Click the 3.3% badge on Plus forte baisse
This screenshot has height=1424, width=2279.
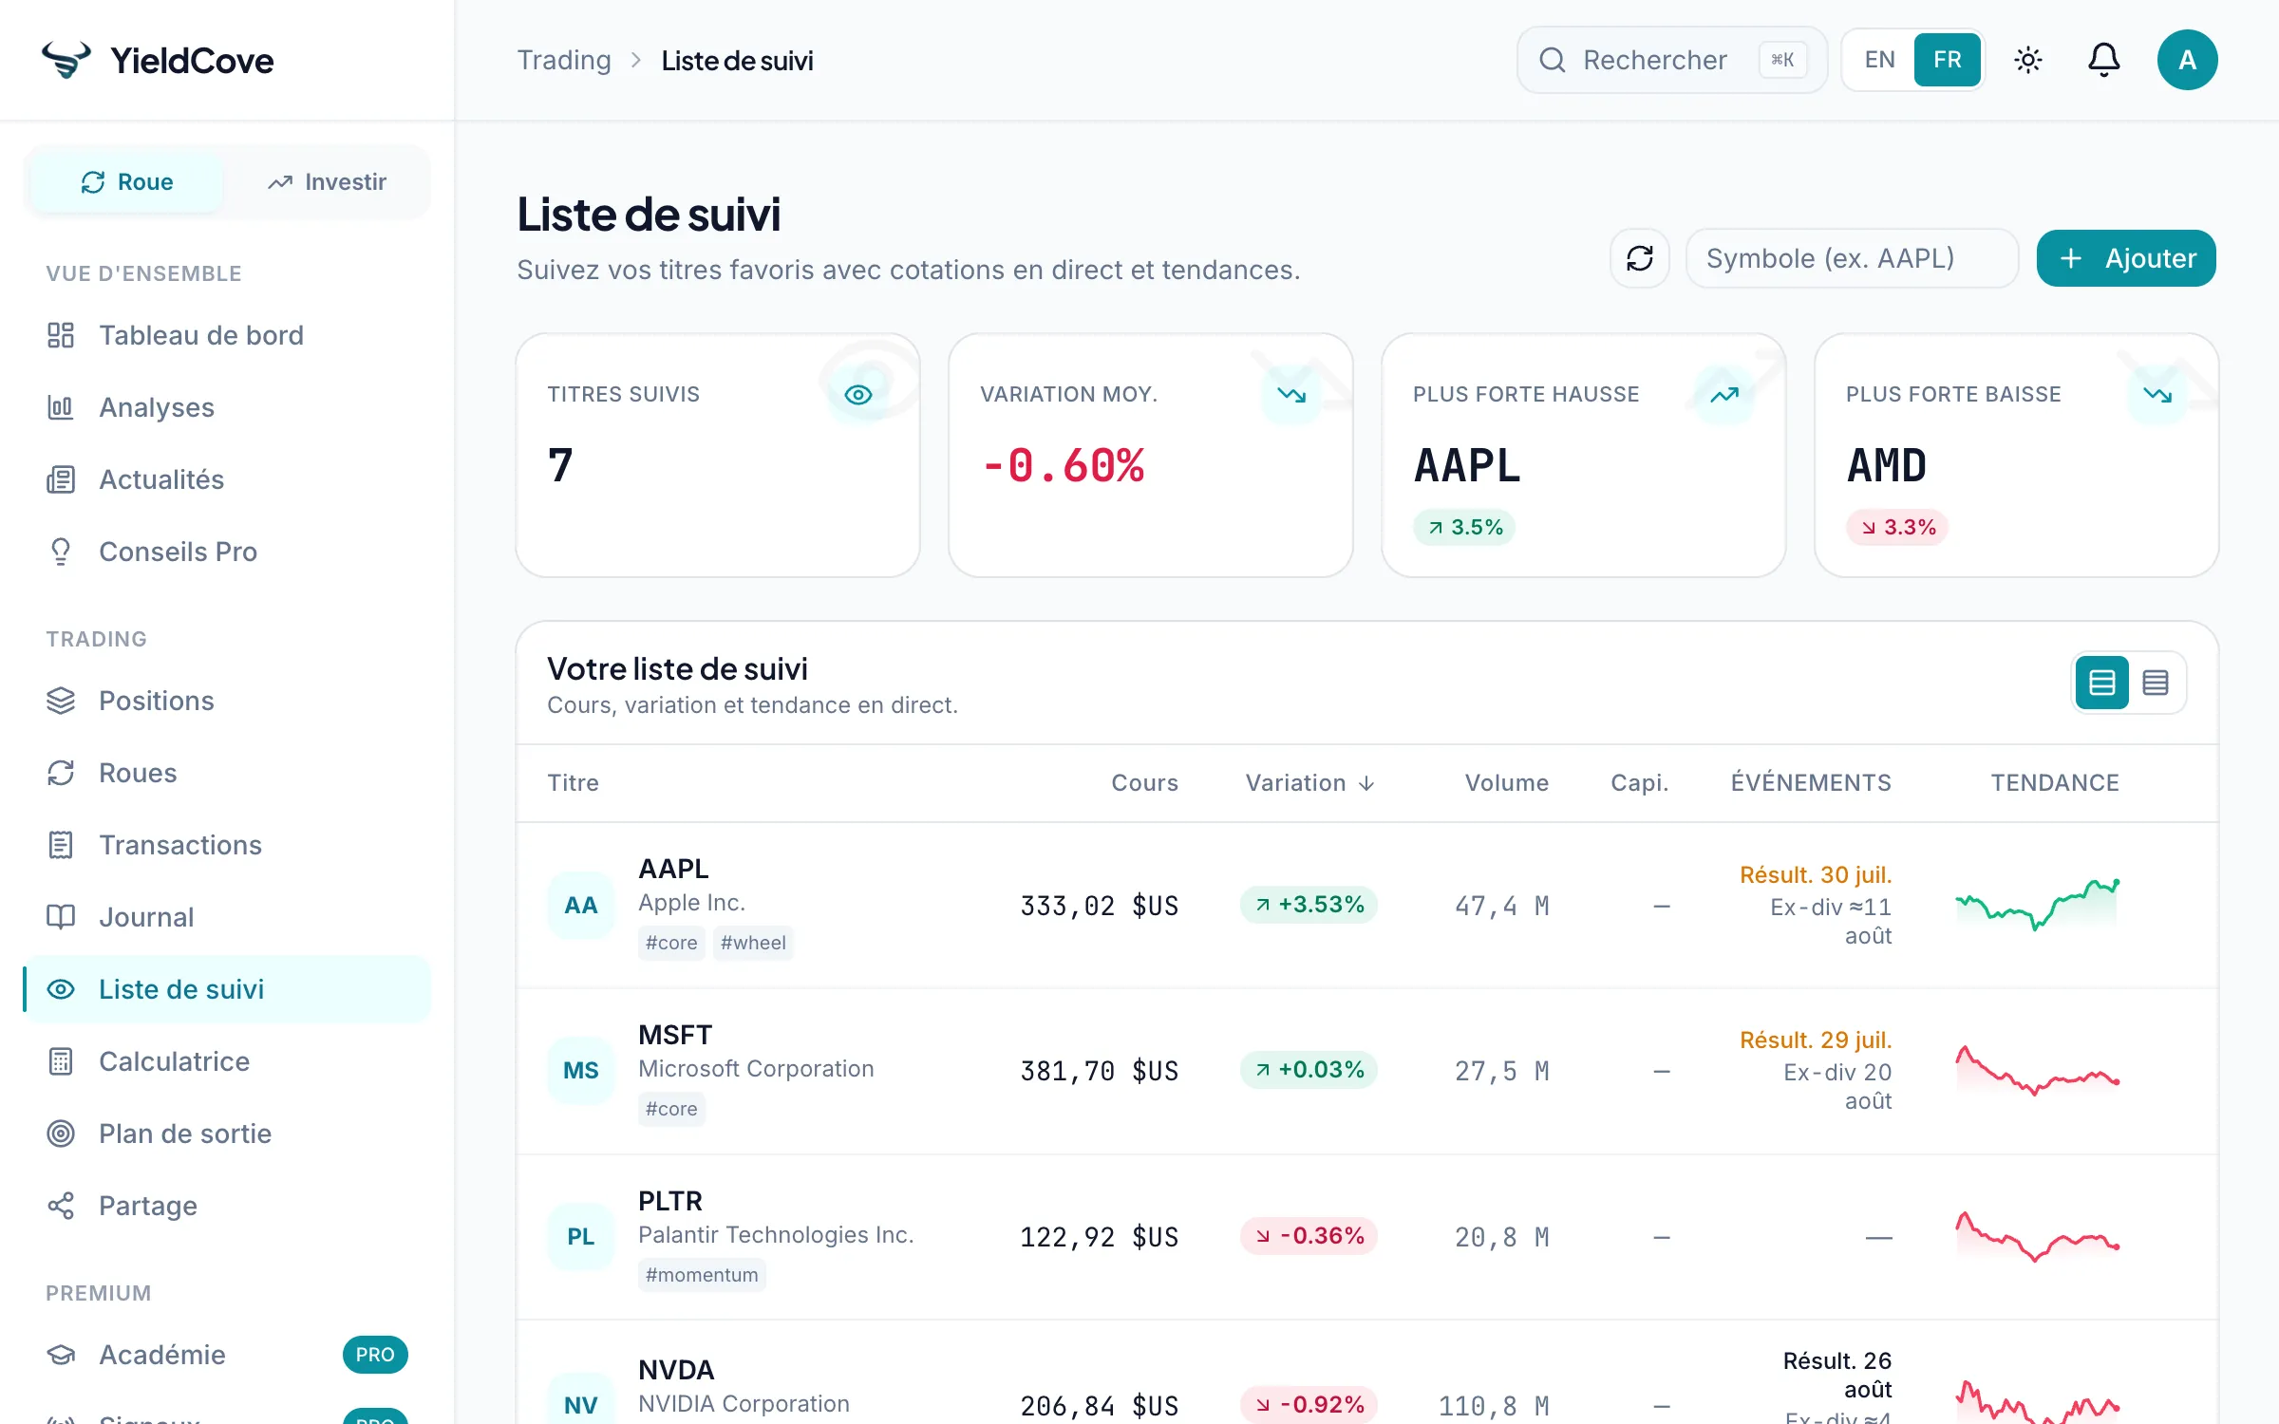coord(1897,527)
